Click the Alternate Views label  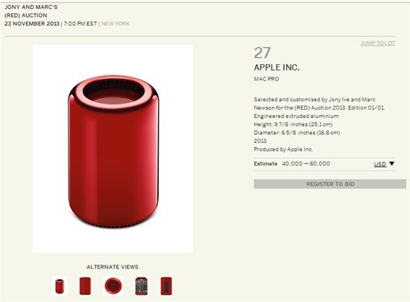(113, 267)
